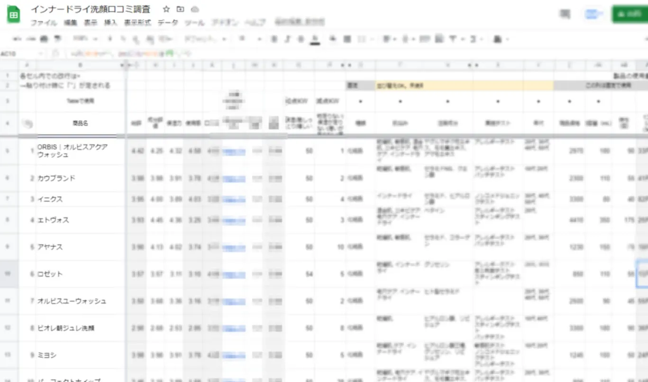Toggle strikethrough formatting
The height and width of the screenshot is (382, 648).
[x=301, y=39]
